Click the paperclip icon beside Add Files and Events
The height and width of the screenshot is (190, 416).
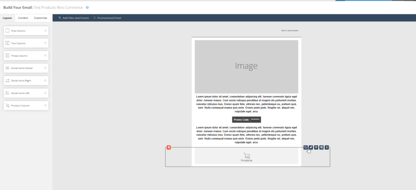60,18
